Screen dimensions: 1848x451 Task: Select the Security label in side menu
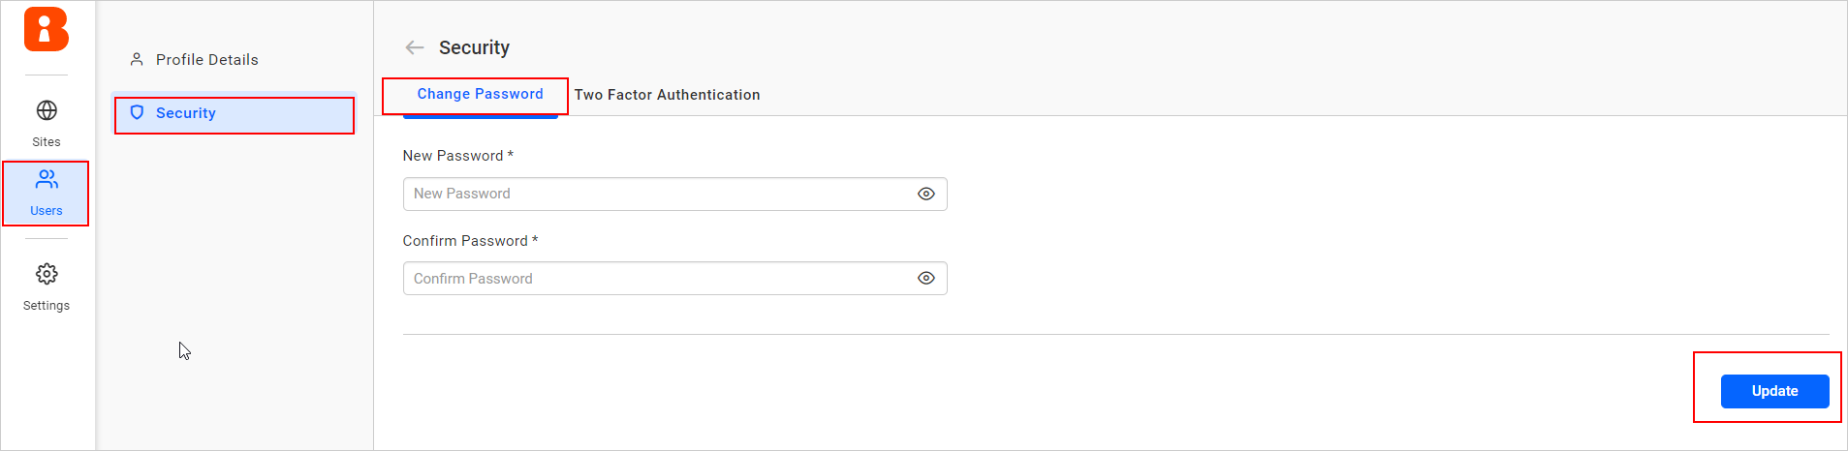tap(186, 113)
